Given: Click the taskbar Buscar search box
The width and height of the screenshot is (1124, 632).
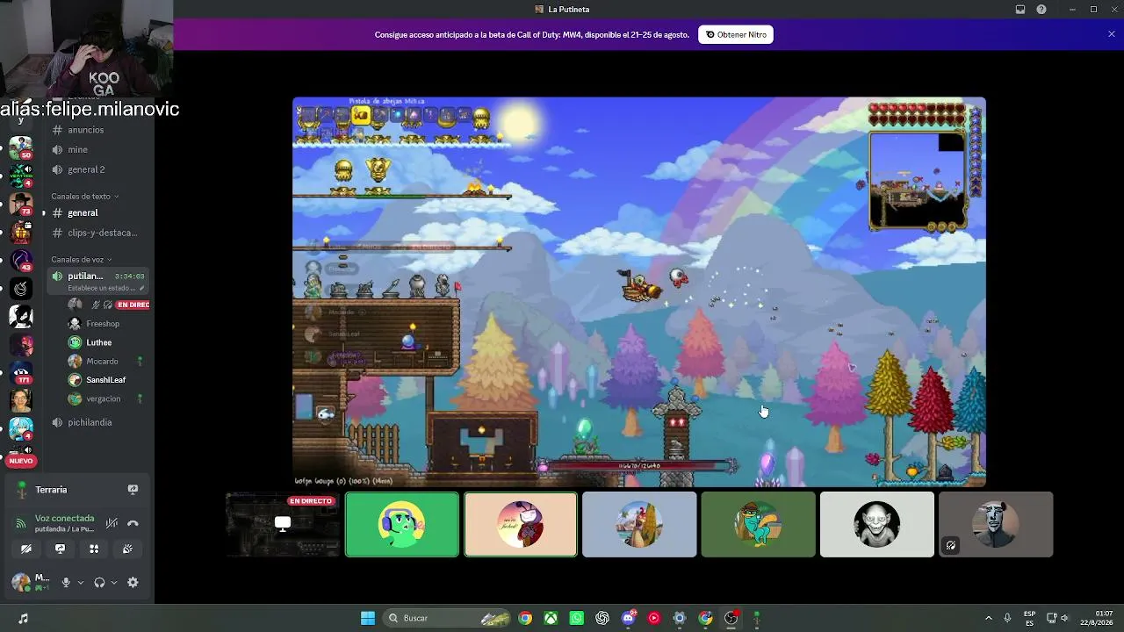Looking at the screenshot, I should click(x=446, y=618).
